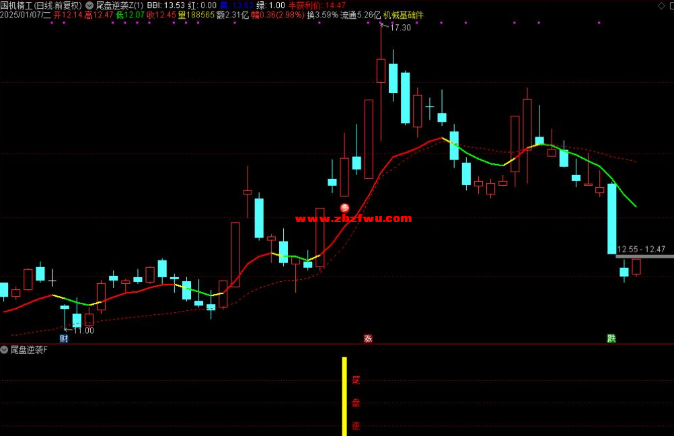This screenshot has width=674, height=436.
Task: Open the dropdown arrow beside 尾盘逆袭Z(1)
Action: coord(89,5)
